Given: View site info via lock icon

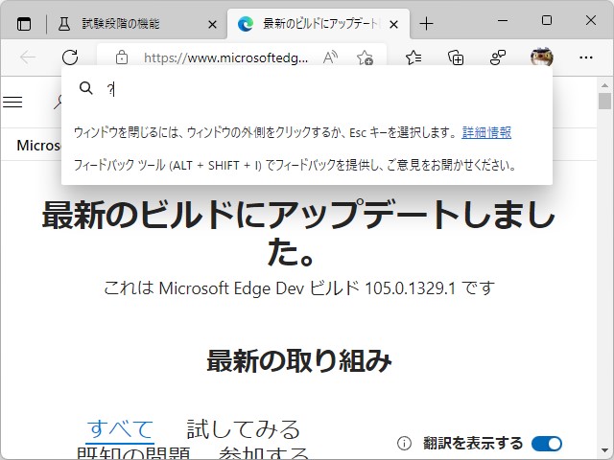Looking at the screenshot, I should [122, 57].
